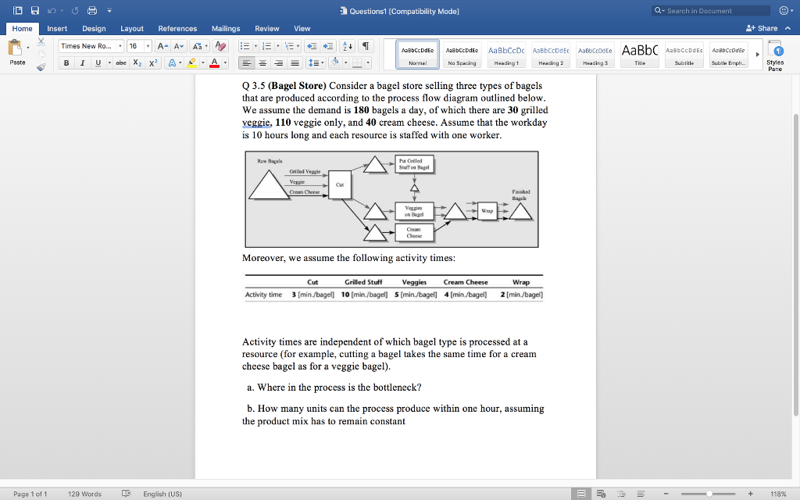The height and width of the screenshot is (500, 800).
Task: Toggle show paragraph marks
Action: [x=366, y=46]
